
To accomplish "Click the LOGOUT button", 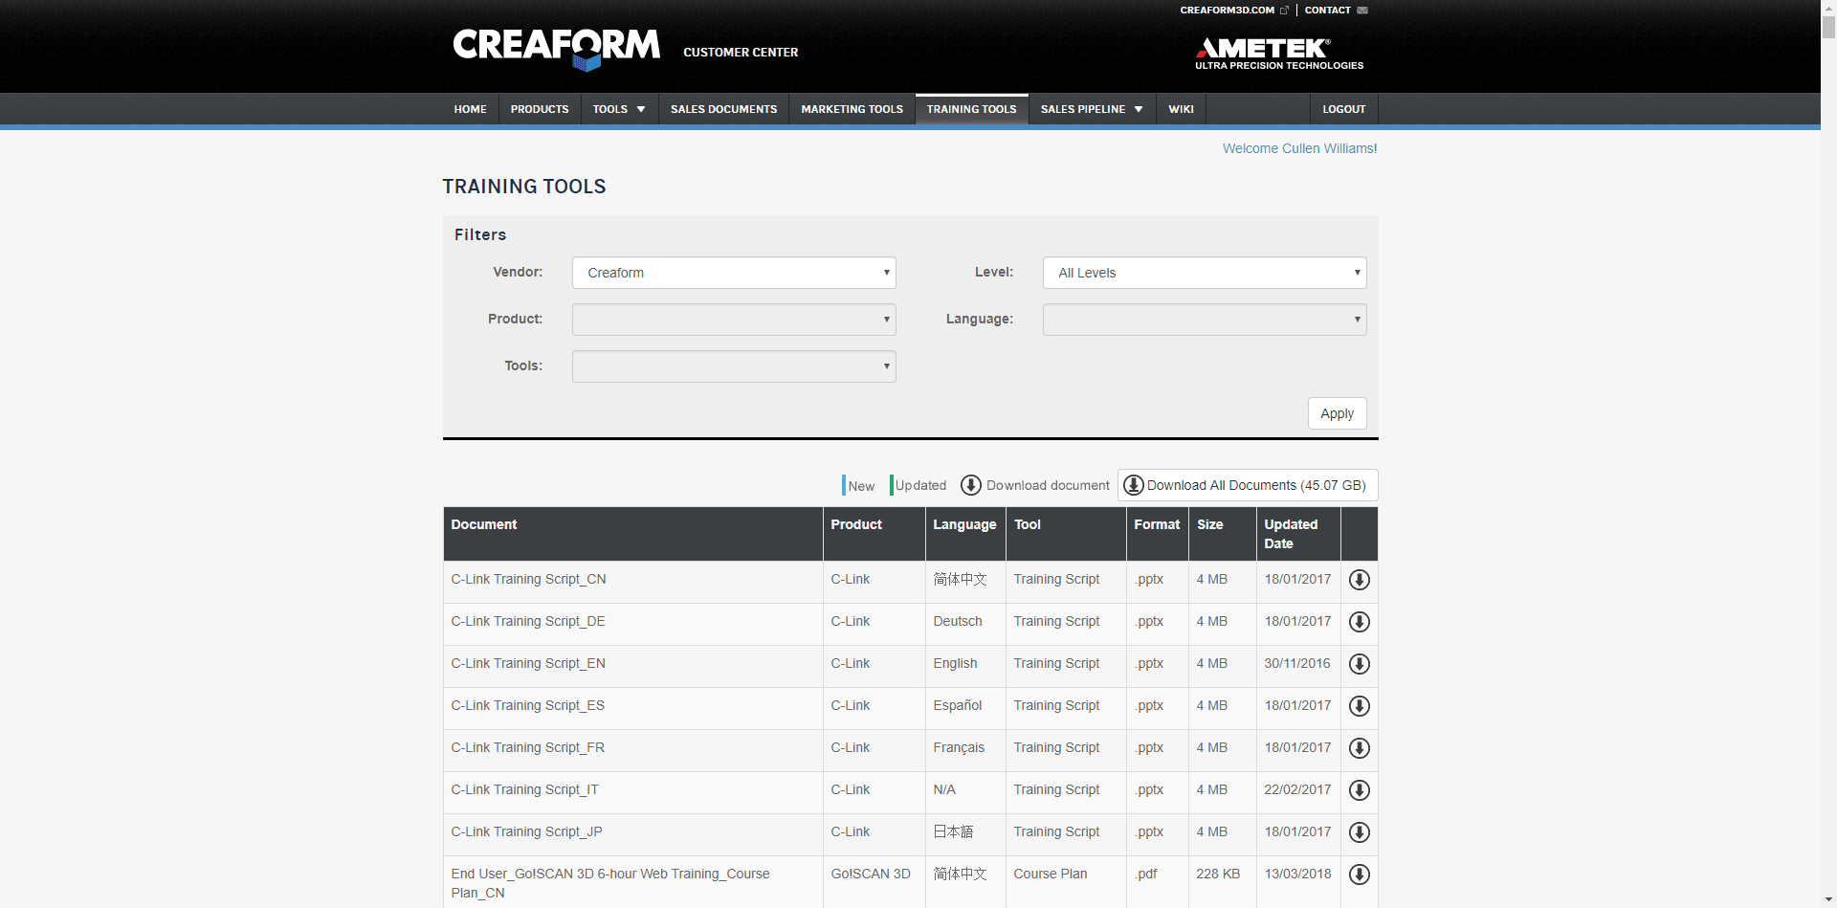I will [x=1343, y=109].
